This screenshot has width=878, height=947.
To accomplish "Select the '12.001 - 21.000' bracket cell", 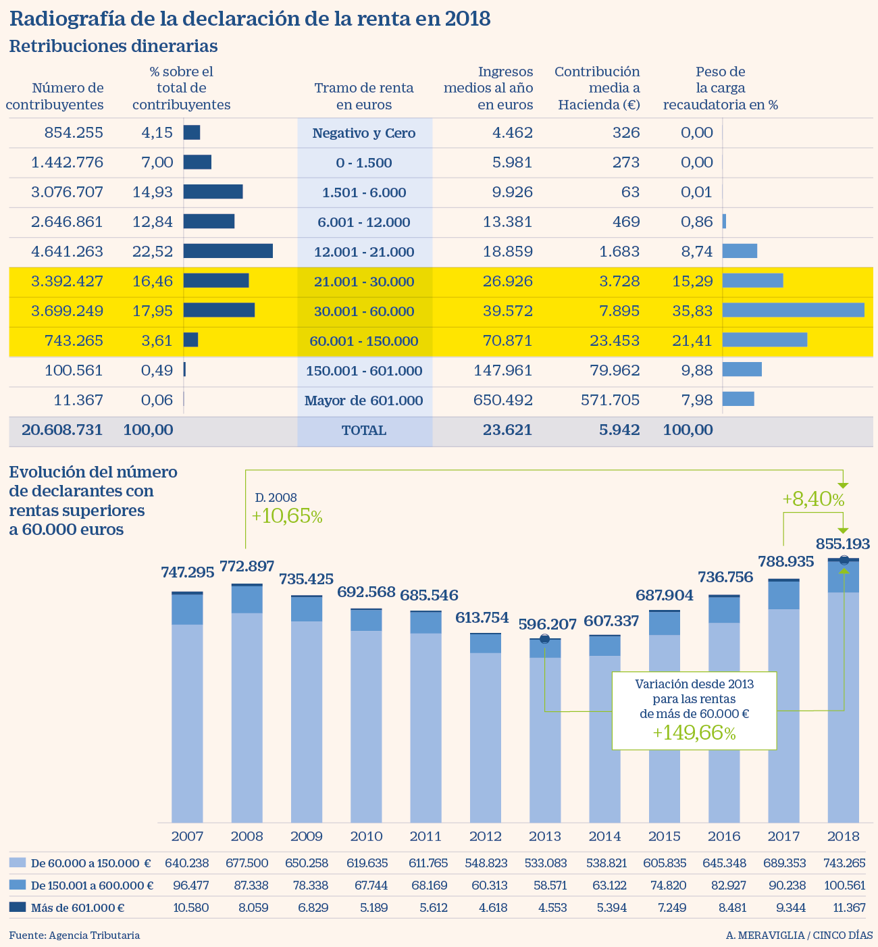I will [x=364, y=252].
